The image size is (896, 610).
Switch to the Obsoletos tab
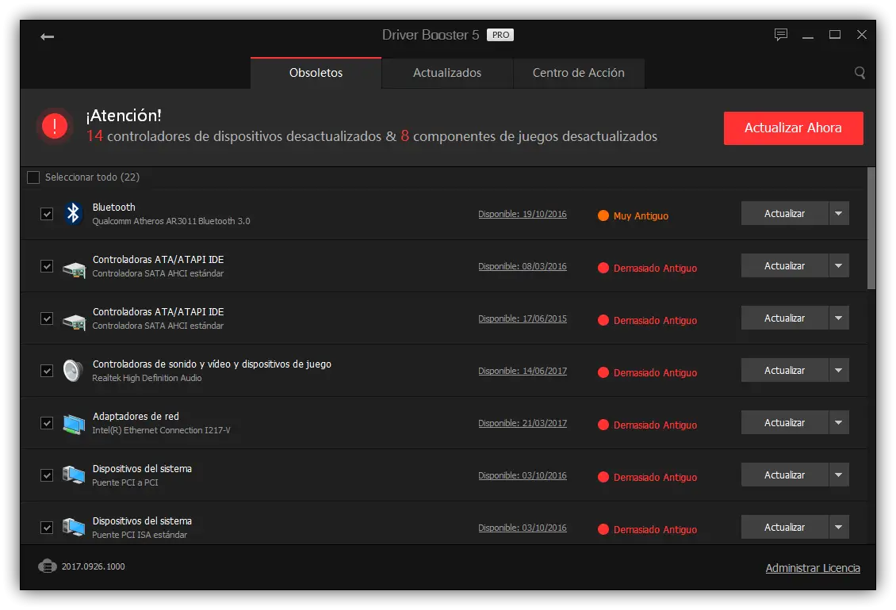click(316, 73)
